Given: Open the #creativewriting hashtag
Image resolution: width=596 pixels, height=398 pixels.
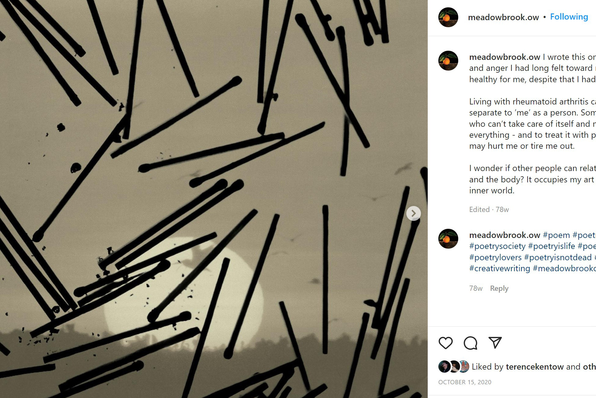Looking at the screenshot, I should (x=499, y=268).
